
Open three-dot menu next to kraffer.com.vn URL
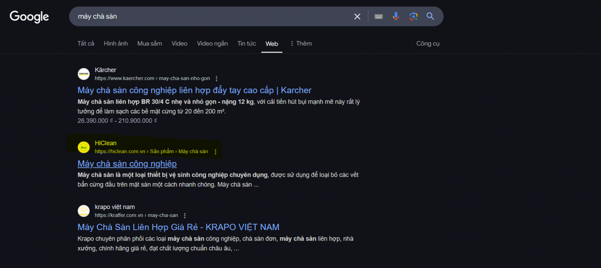pos(184,215)
